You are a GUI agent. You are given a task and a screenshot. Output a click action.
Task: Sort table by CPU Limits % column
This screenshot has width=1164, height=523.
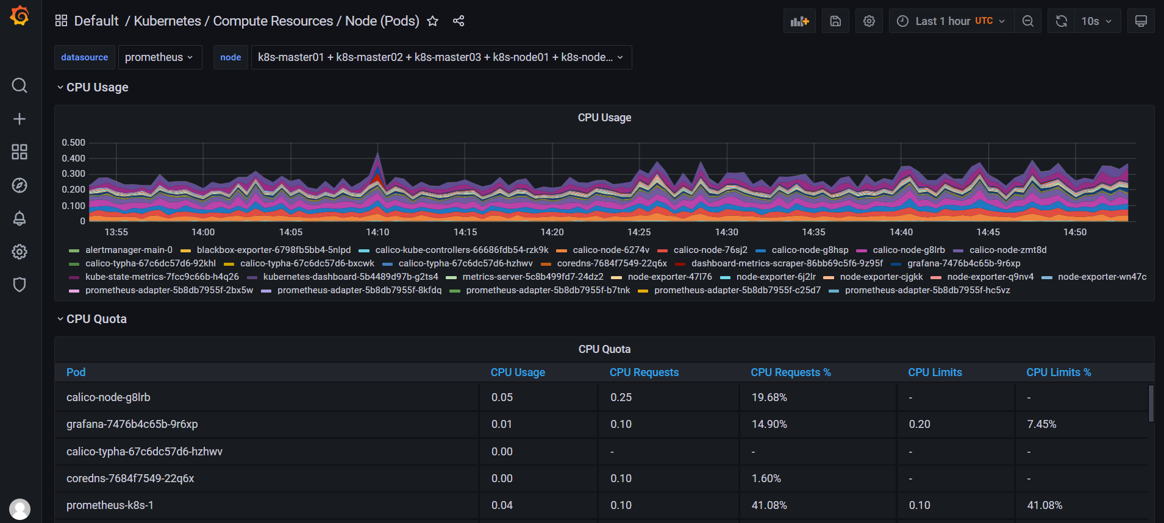(x=1059, y=372)
